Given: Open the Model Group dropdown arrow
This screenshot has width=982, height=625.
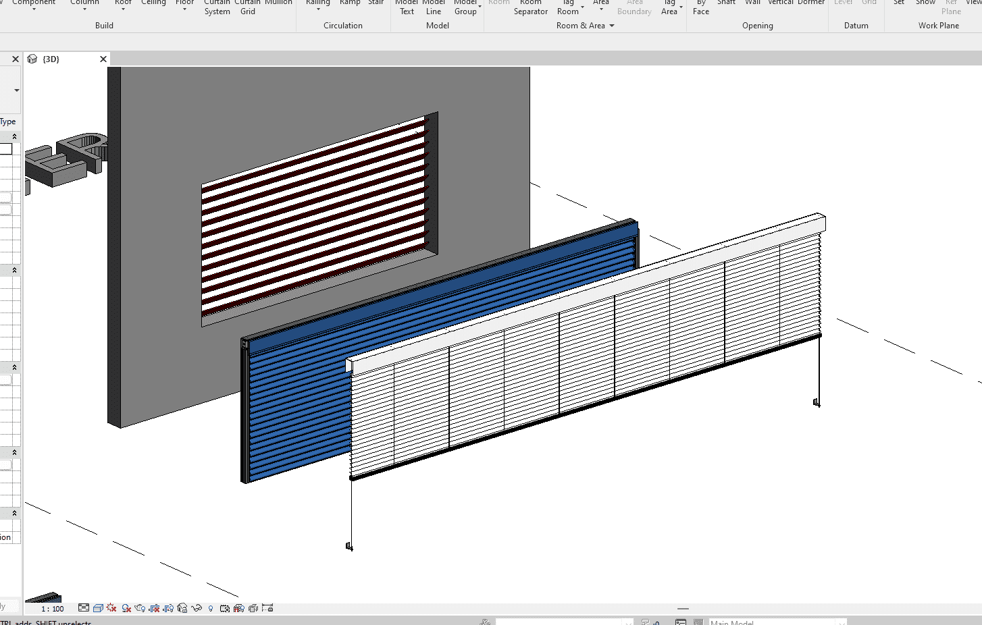Looking at the screenshot, I should (480, 7).
